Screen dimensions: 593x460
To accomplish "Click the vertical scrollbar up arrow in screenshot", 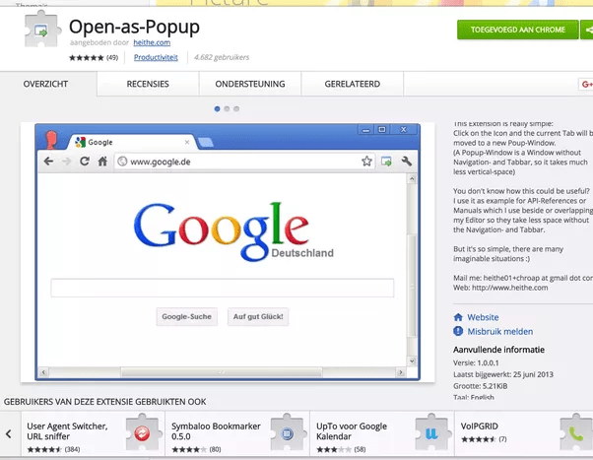I will 412,178.
